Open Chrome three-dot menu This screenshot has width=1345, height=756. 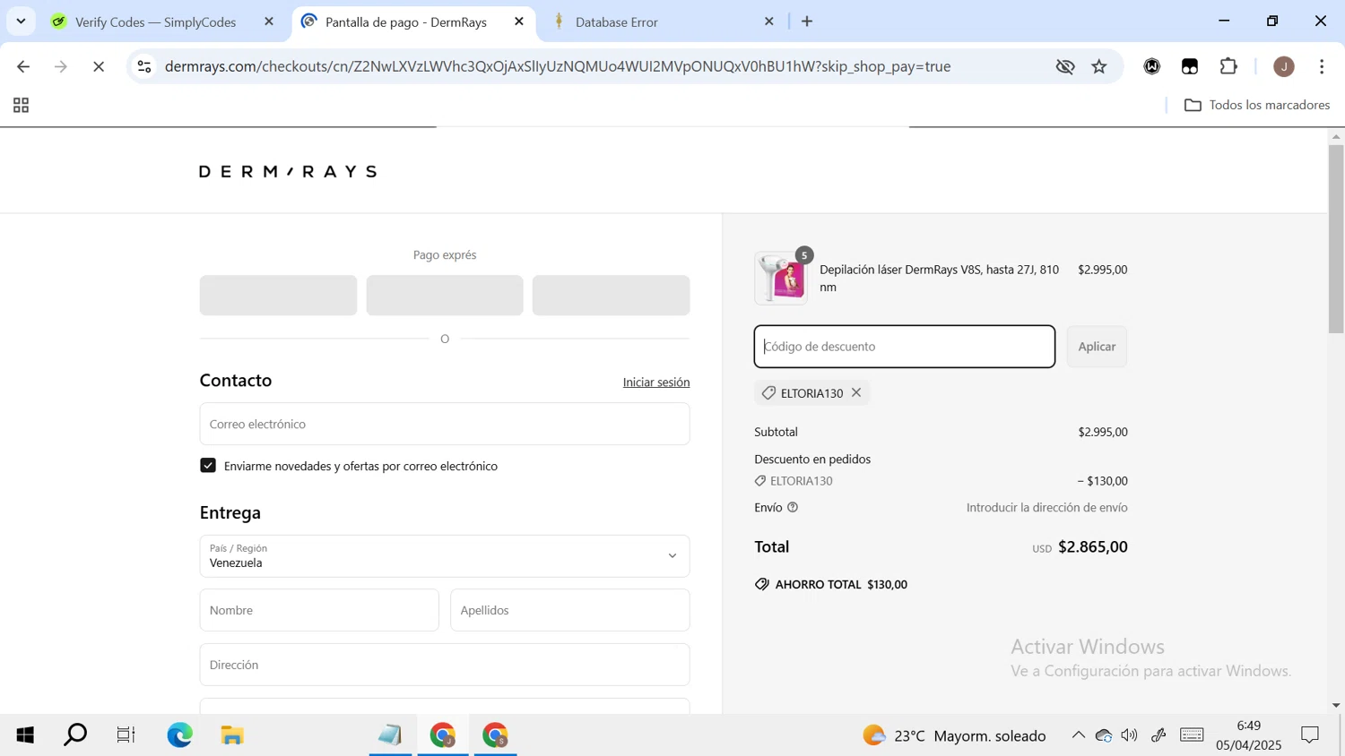coord(1322,66)
